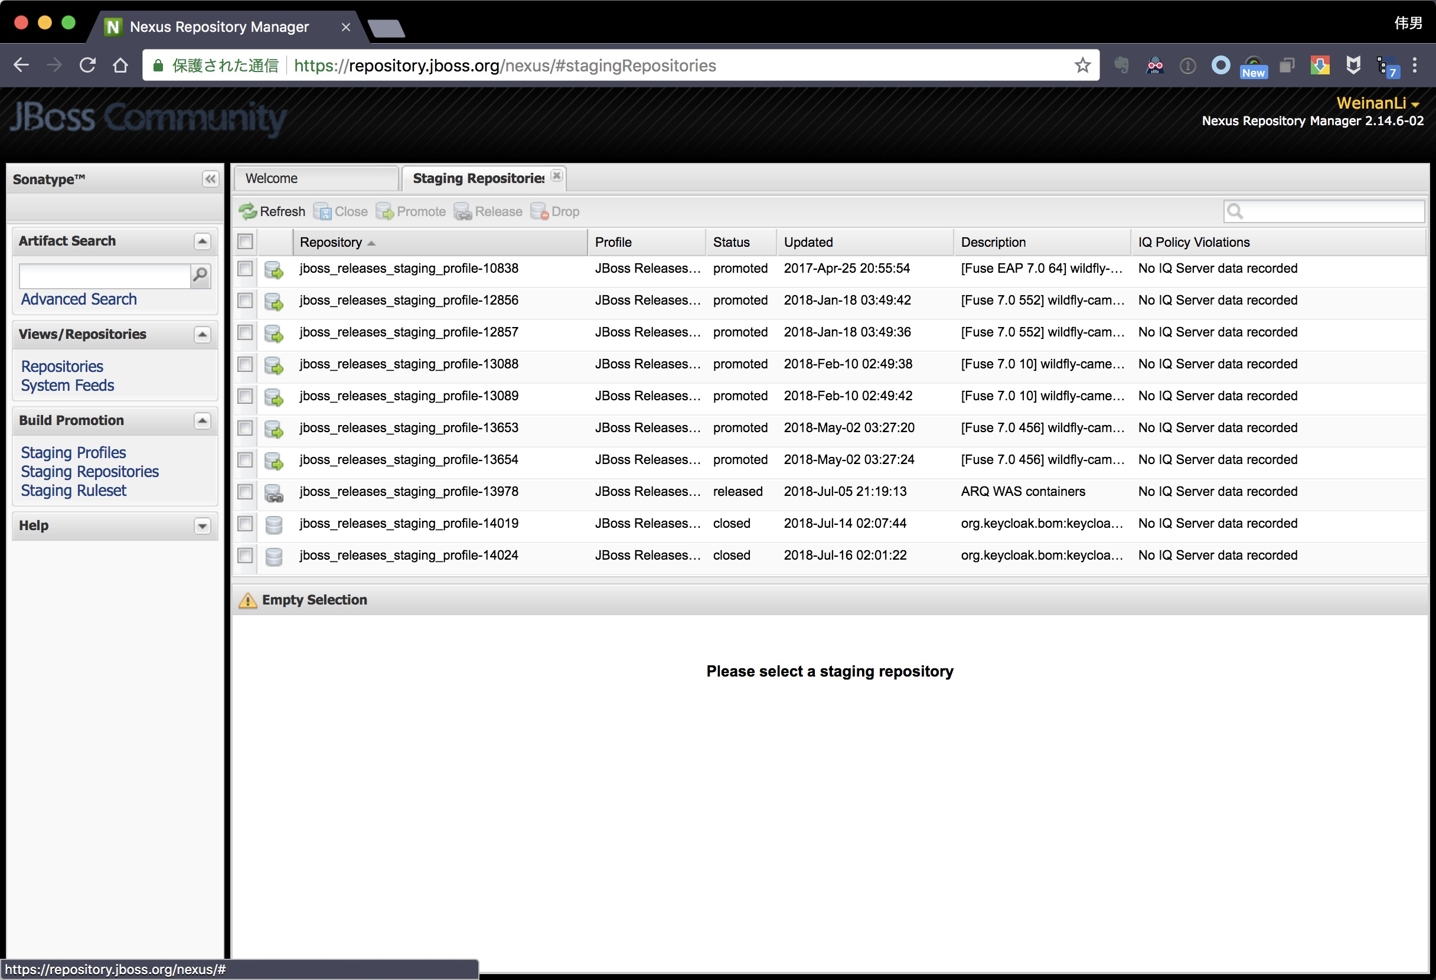The image size is (1436, 980).
Task: Click the bookmark star in address bar
Action: pos(1082,66)
